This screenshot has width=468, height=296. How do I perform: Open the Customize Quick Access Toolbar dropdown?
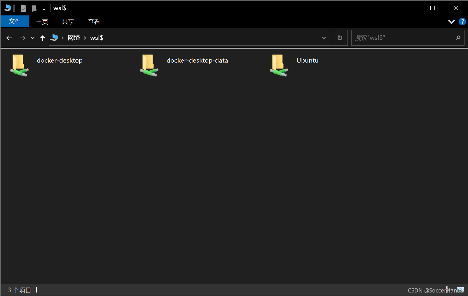pos(44,9)
